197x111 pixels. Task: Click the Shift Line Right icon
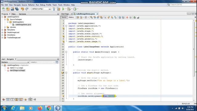coord(123,17)
